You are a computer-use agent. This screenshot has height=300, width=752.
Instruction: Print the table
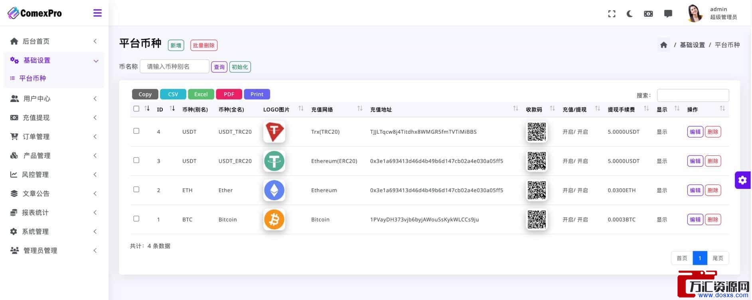point(257,94)
